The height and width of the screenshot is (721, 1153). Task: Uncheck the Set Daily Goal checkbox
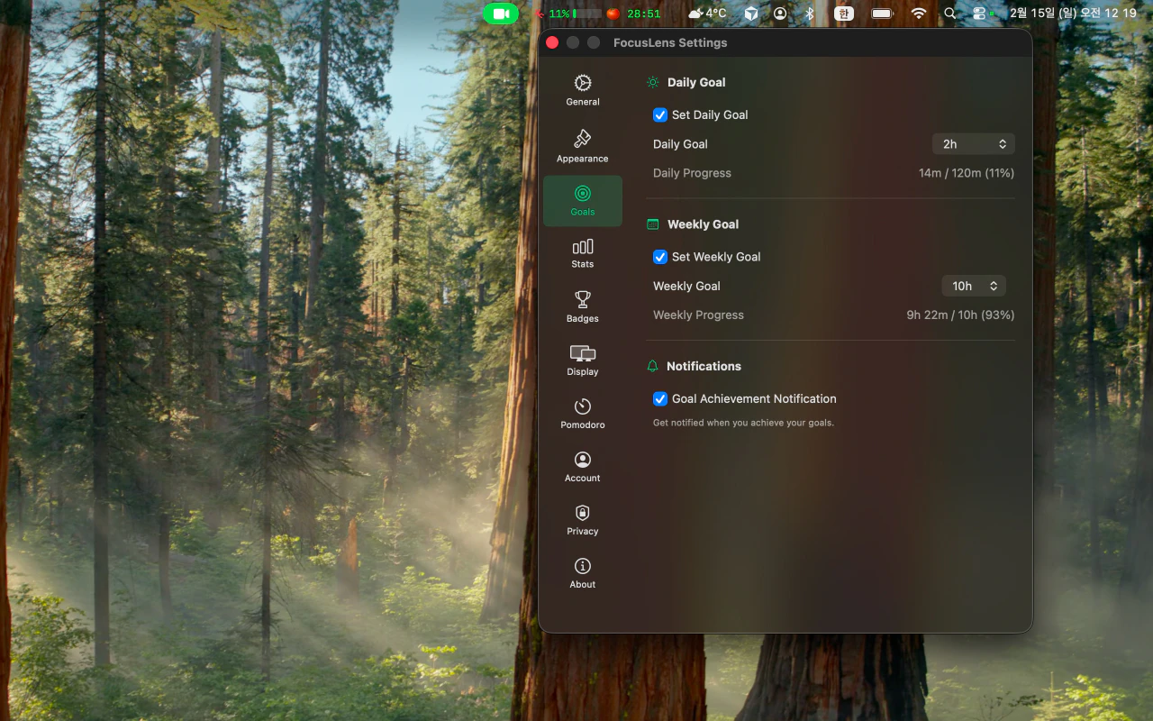pos(660,115)
